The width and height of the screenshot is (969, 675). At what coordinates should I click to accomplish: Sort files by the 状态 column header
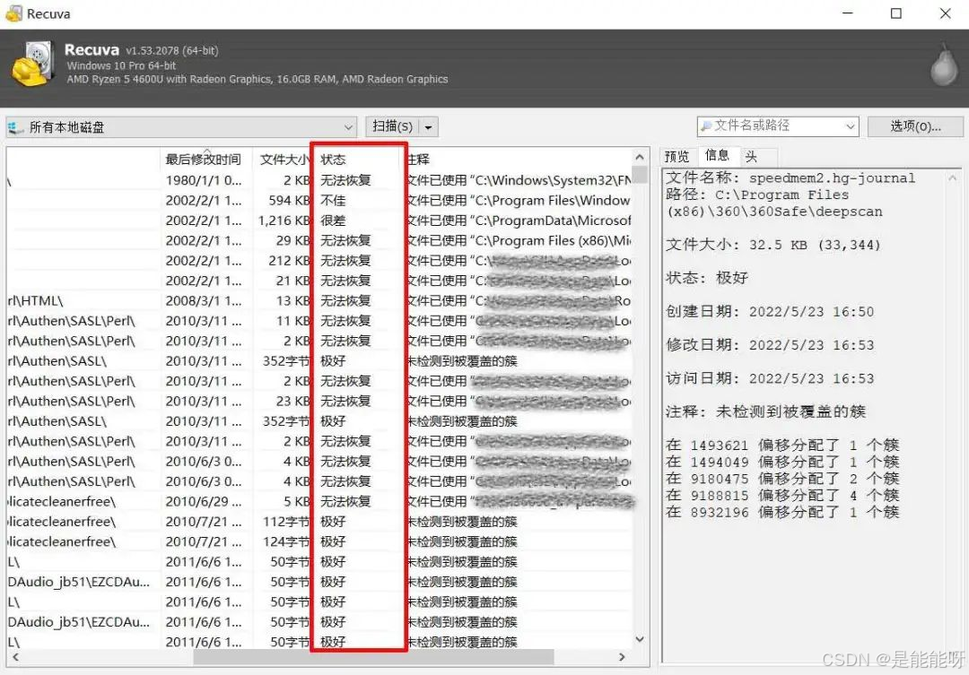(x=332, y=159)
